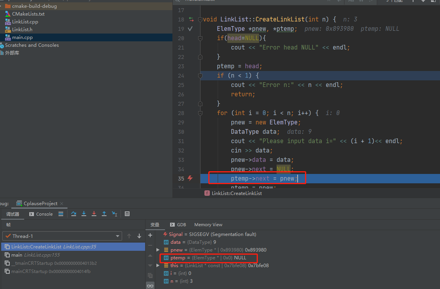Click the red Force Step Into icon

click(x=94, y=214)
